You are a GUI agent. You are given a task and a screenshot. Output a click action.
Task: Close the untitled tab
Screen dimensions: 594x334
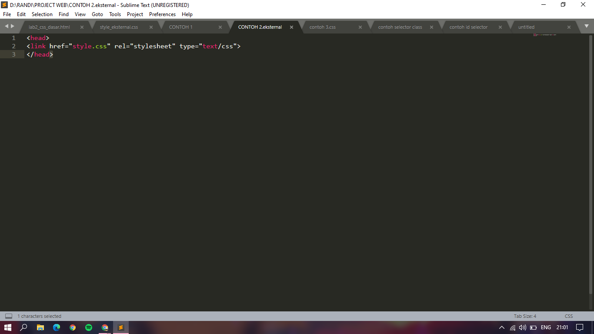pyautogui.click(x=569, y=27)
